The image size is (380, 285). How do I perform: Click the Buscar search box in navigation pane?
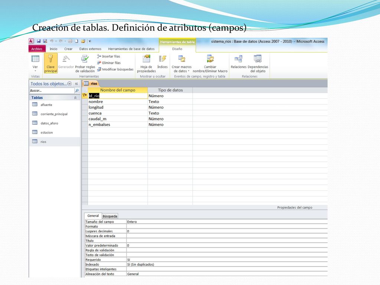coord(52,91)
